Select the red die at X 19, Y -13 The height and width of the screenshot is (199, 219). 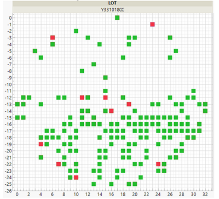[x=129, y=104]
